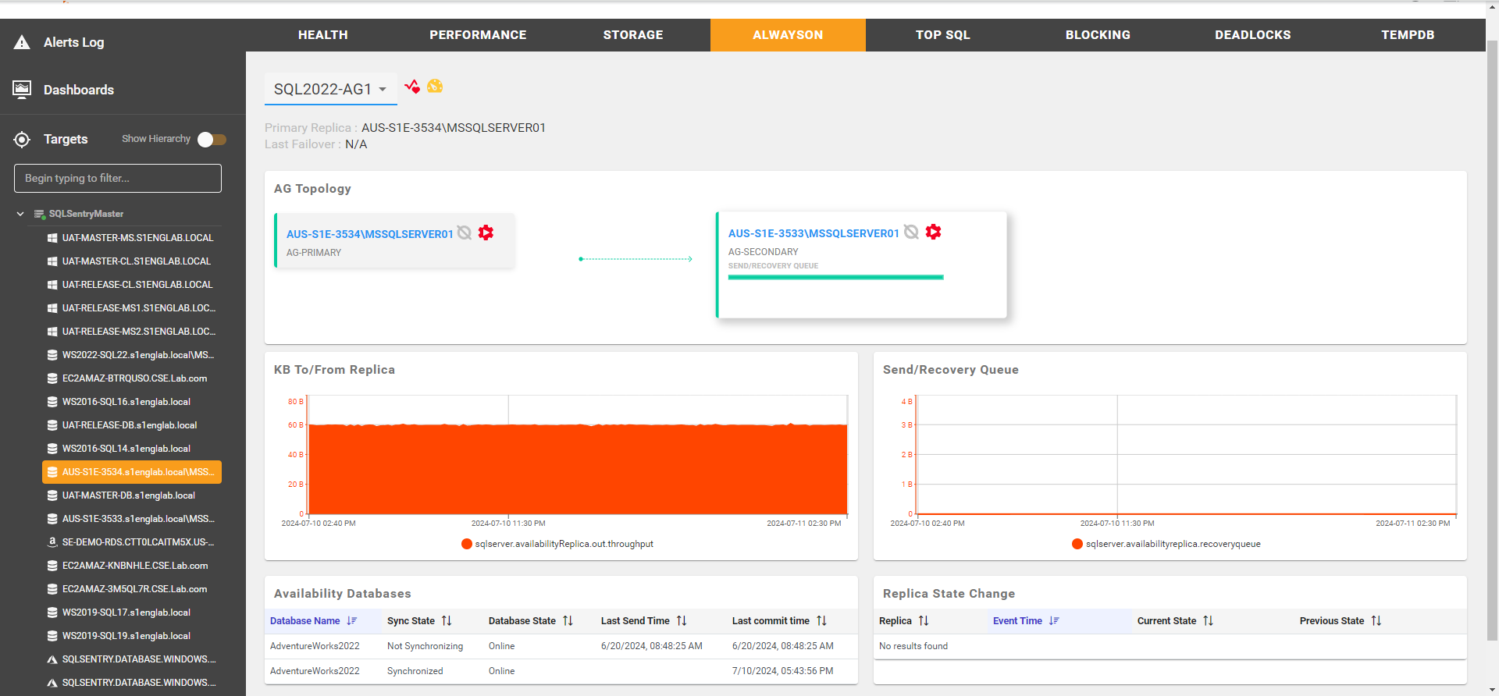Viewport: 1499px width, 696px height.
Task: Select WS2019-SQL17.s1englab.local in the targets list
Action: pyautogui.click(x=126, y=613)
